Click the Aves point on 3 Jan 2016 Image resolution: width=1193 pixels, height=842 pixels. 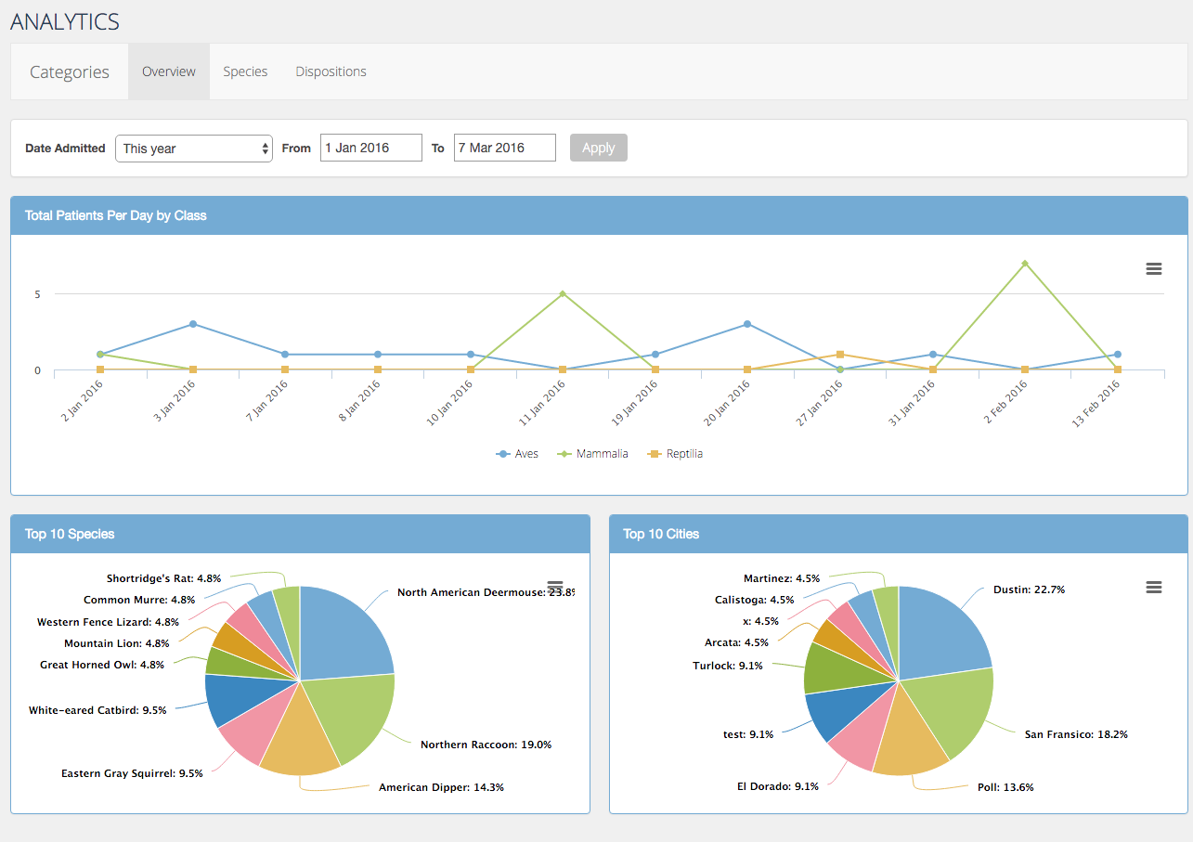193,324
